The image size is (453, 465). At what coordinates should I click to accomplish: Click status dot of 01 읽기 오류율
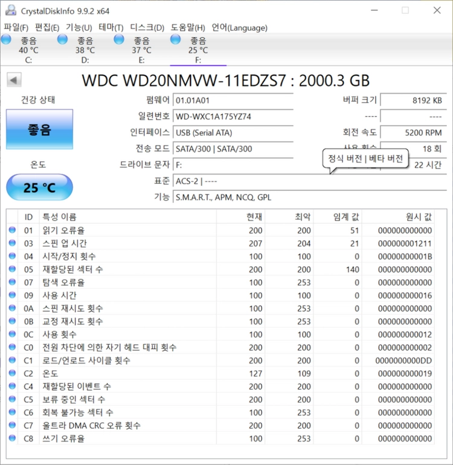coord(12,230)
